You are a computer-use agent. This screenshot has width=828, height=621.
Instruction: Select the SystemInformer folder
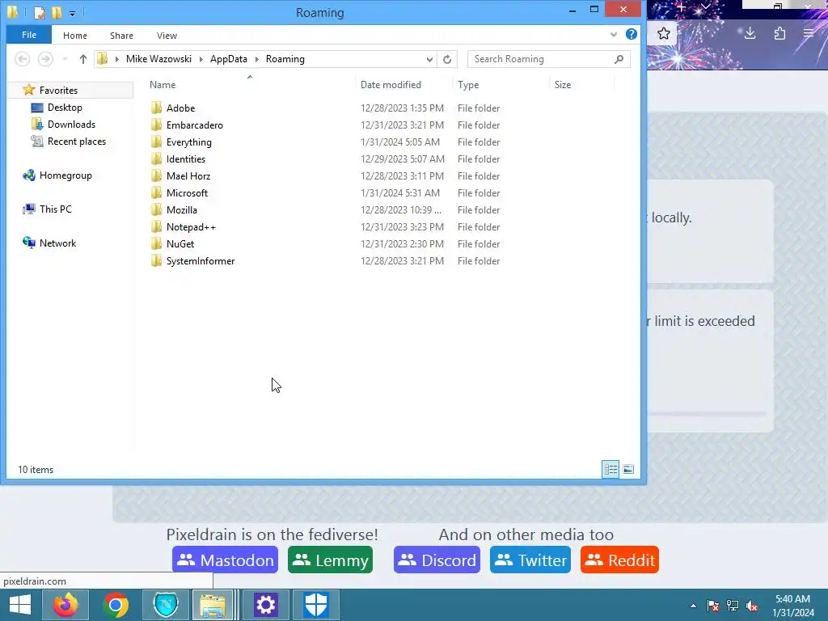(x=201, y=261)
